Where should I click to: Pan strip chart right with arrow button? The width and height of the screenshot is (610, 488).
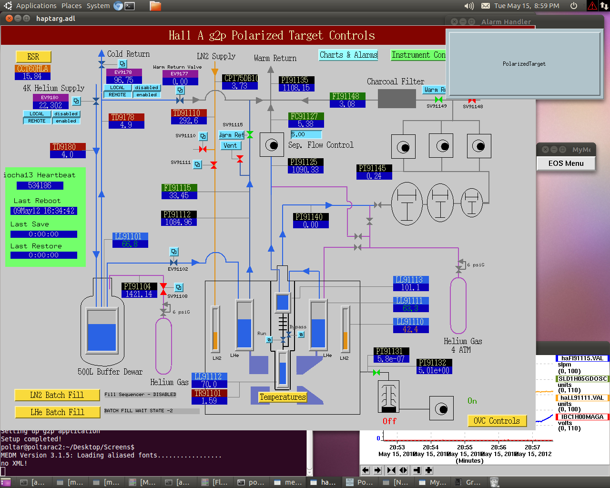tap(377, 470)
